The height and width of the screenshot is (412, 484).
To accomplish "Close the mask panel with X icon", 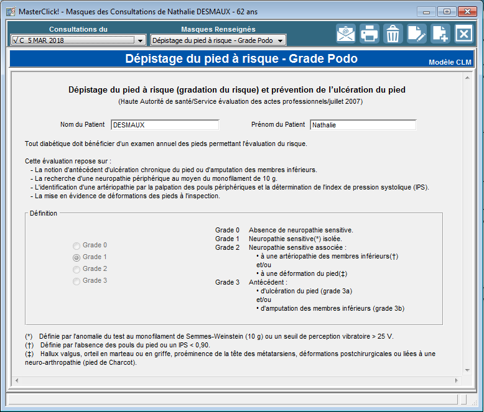I will pos(463,34).
